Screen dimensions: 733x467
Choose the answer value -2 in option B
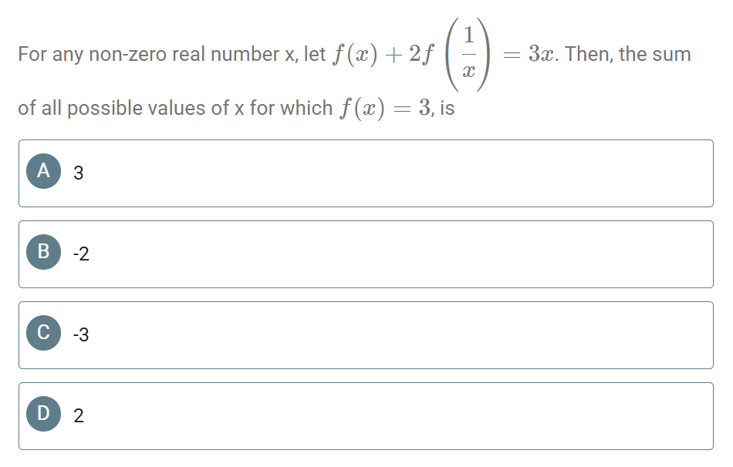click(x=81, y=254)
